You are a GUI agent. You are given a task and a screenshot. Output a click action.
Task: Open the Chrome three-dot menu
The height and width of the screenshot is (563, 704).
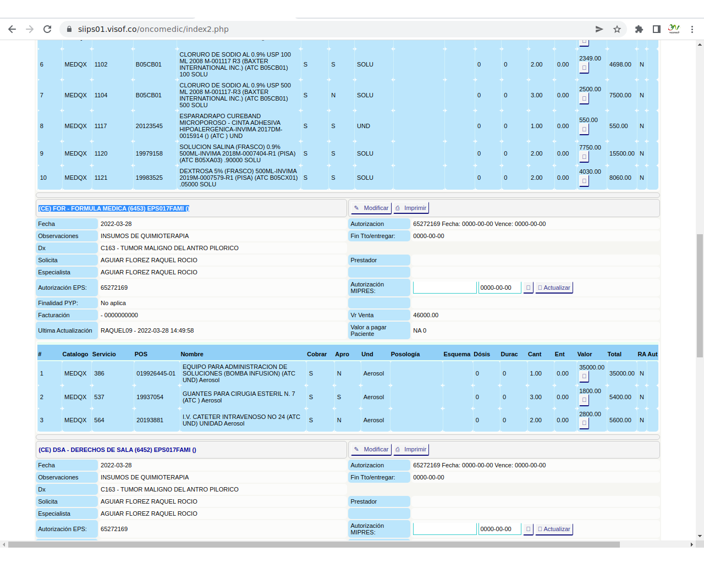[x=692, y=29]
